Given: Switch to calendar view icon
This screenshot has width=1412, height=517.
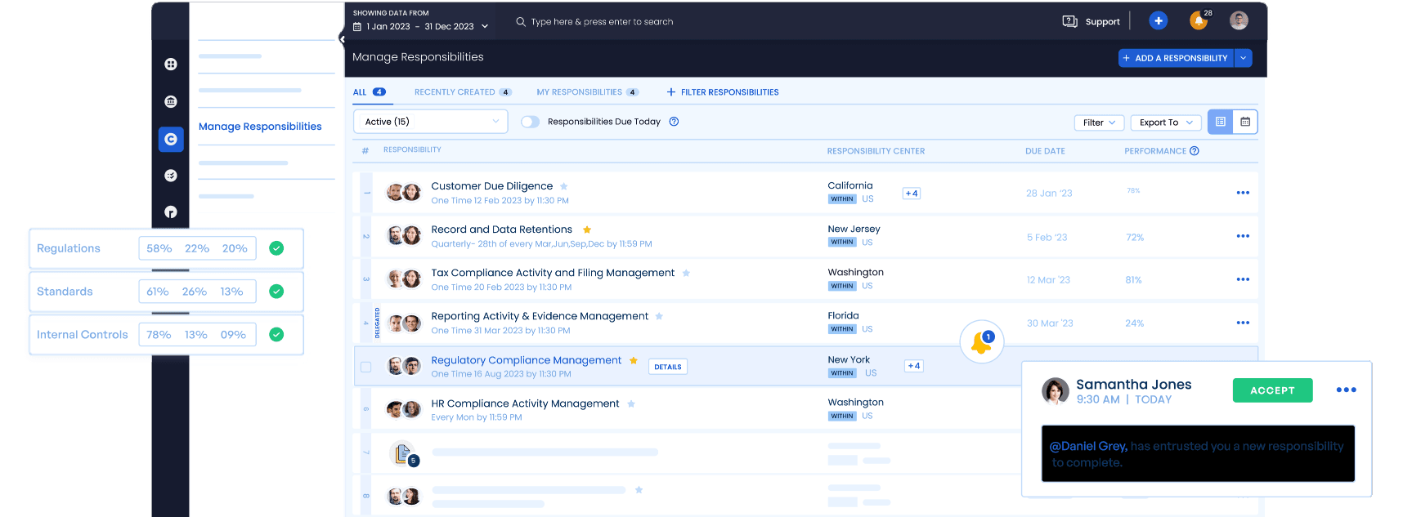Looking at the screenshot, I should tap(1245, 122).
